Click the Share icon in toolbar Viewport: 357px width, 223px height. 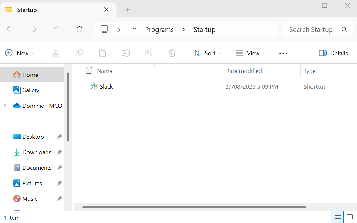[x=149, y=53]
